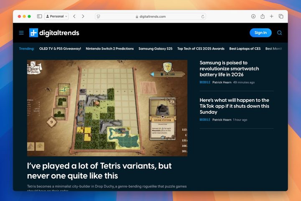Click the '49 minutes ago' timestamp
The image size is (301, 201).
pyautogui.click(x=244, y=82)
